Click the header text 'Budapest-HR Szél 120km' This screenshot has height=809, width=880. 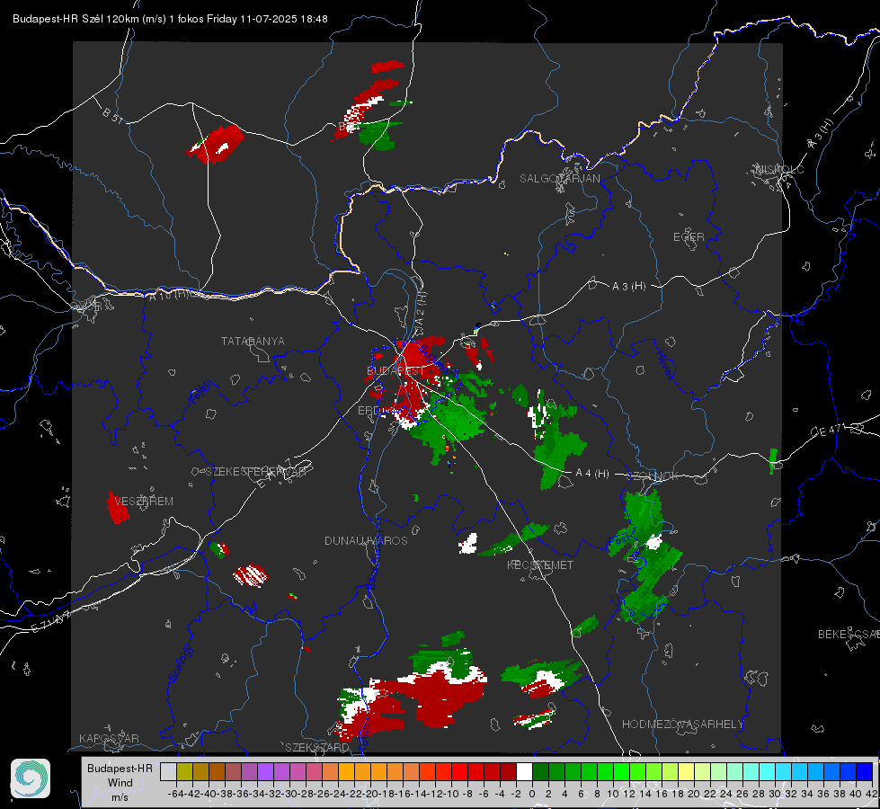[76, 19]
